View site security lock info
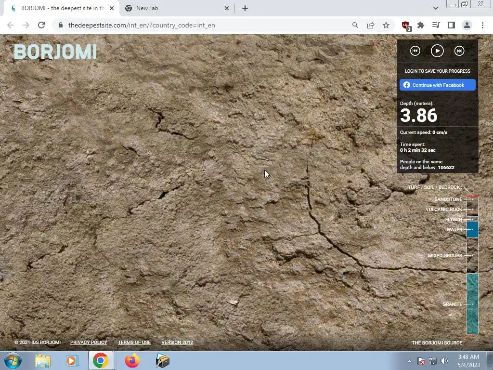Viewport: 493px width, 370px height. (61, 25)
